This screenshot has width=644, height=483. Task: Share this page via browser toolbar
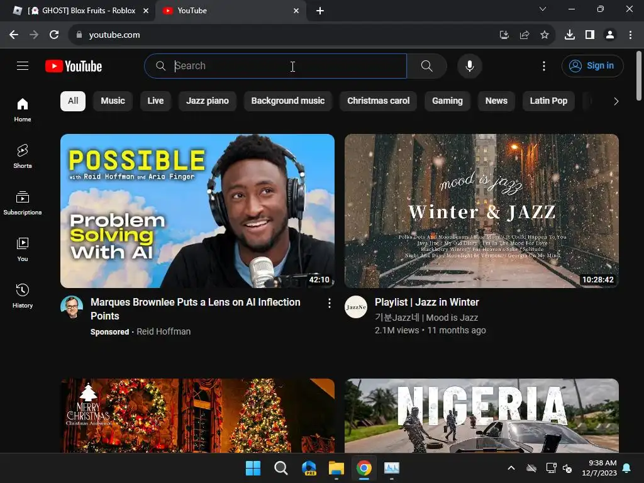pyautogui.click(x=524, y=35)
